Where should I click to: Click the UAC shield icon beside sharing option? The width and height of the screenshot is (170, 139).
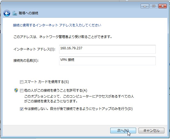[x=16, y=90]
